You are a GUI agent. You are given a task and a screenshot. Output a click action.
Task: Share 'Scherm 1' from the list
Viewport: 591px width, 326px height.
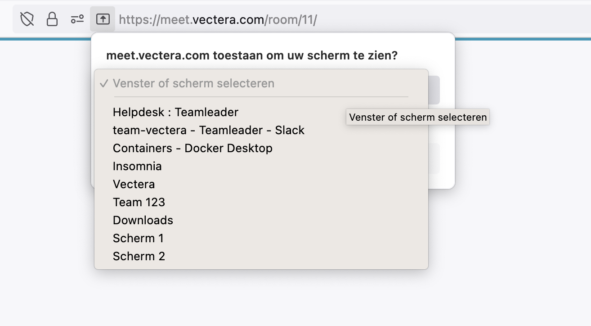coord(261,238)
